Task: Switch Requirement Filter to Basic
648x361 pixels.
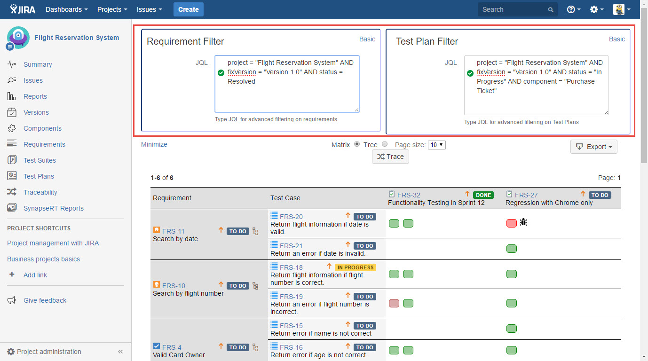Action: pyautogui.click(x=367, y=39)
